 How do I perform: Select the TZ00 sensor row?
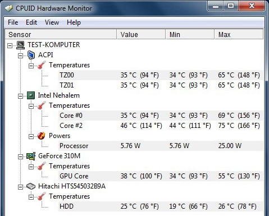coord(161,75)
